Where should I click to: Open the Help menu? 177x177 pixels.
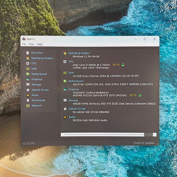(x=40, y=44)
